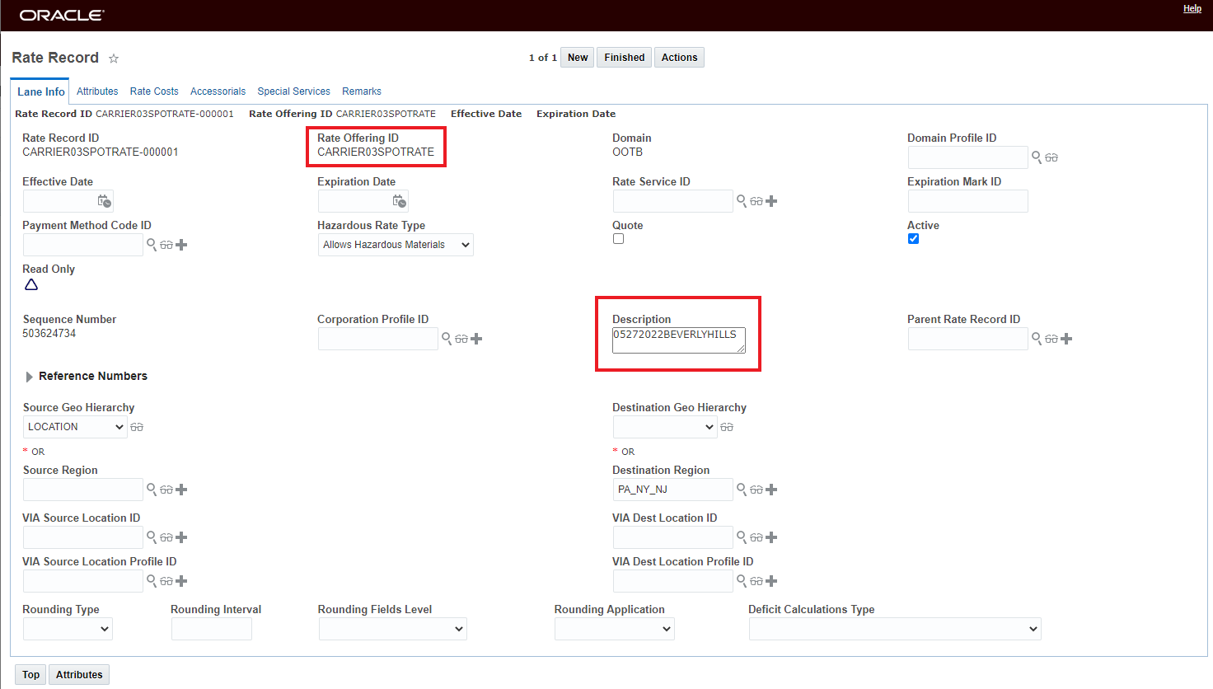Open the Rounding Application dropdown
The height and width of the screenshot is (689, 1213).
615,629
